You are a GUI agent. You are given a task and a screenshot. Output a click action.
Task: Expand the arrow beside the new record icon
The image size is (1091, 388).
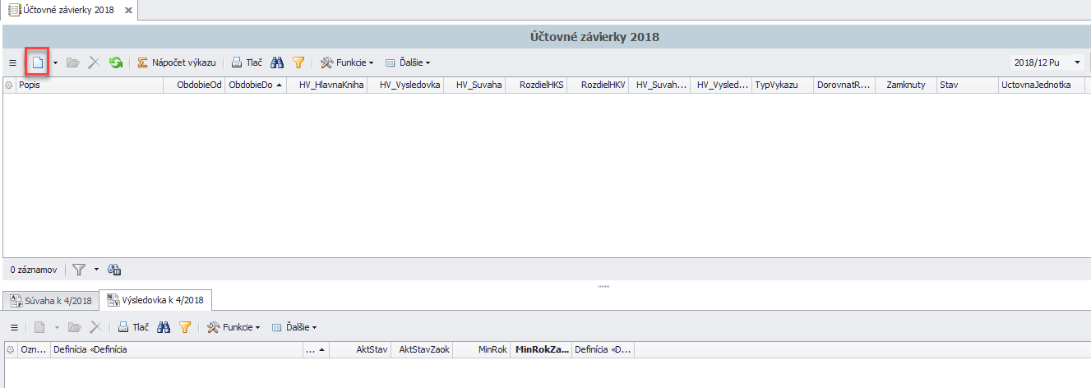click(55, 62)
